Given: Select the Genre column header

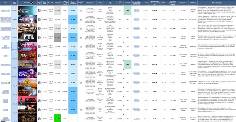Looking at the screenshot, I should 100,3.
